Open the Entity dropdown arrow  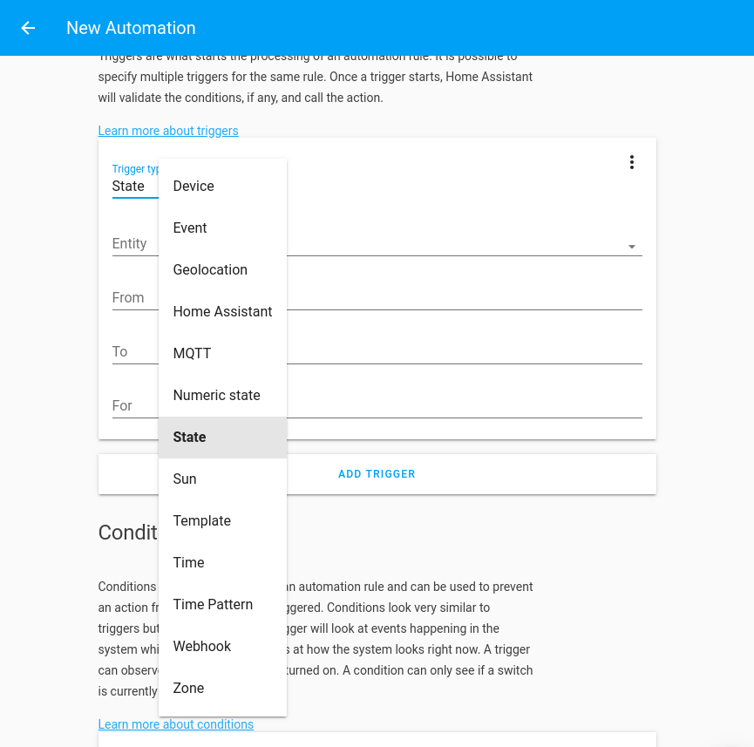pyautogui.click(x=631, y=247)
